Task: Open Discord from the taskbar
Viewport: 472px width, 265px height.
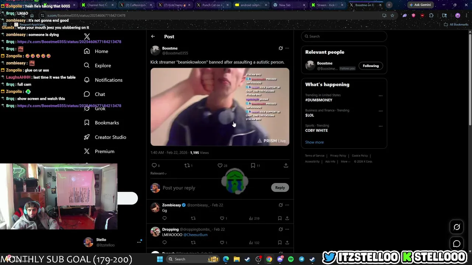Action: click(x=280, y=259)
